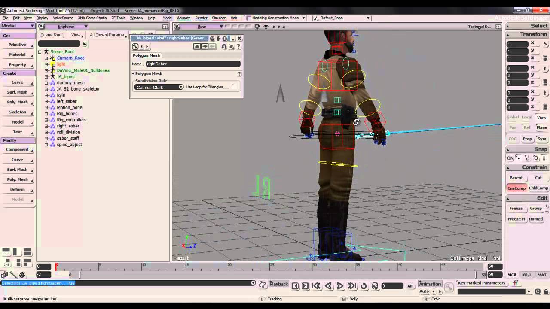Click the Parent constrain button
550x309 pixels.
[x=516, y=178]
